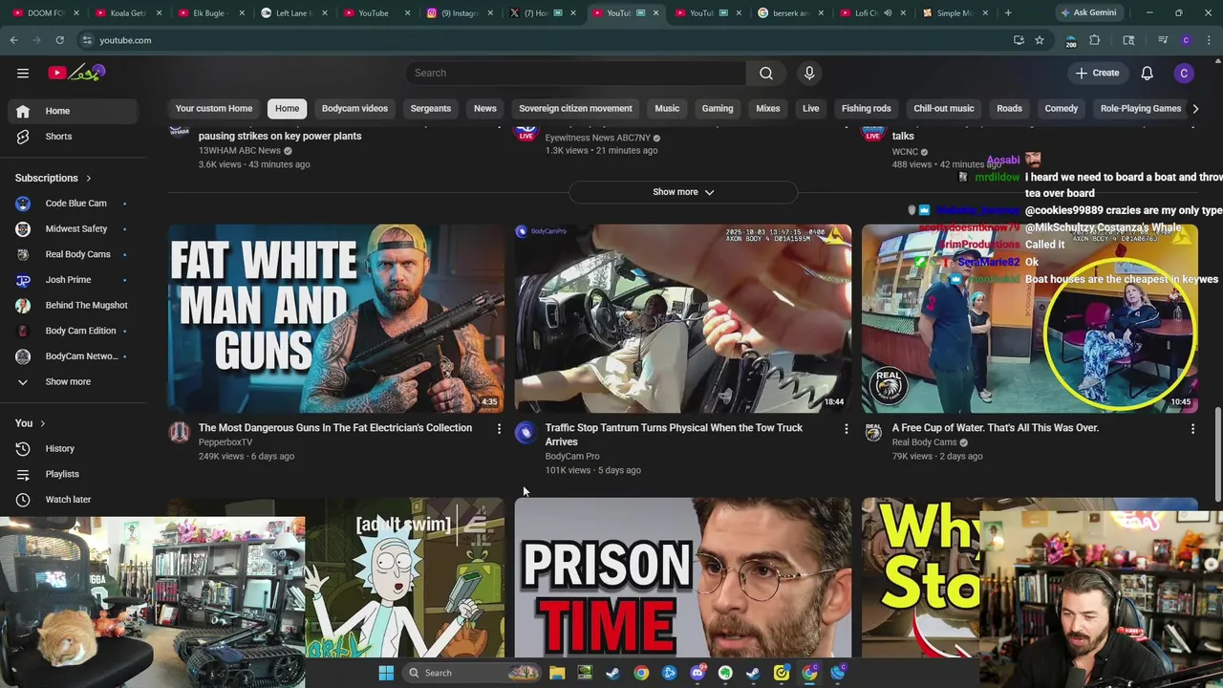The height and width of the screenshot is (688, 1223).
Task: Click the Windows taskbar Search box
Action: (473, 673)
